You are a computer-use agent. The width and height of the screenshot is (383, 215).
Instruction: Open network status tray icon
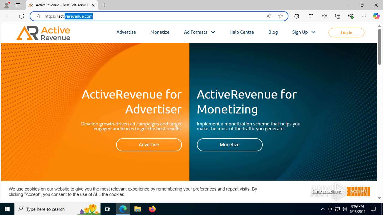click(x=337, y=209)
